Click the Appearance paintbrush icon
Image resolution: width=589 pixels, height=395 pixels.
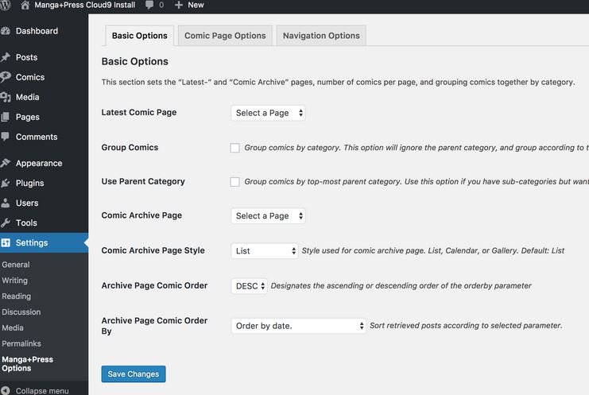(x=6, y=163)
